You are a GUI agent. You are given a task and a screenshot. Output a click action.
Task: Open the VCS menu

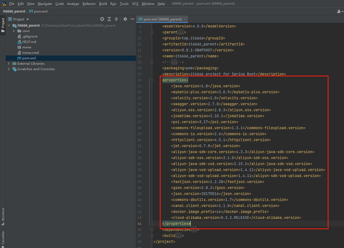tap(135, 4)
